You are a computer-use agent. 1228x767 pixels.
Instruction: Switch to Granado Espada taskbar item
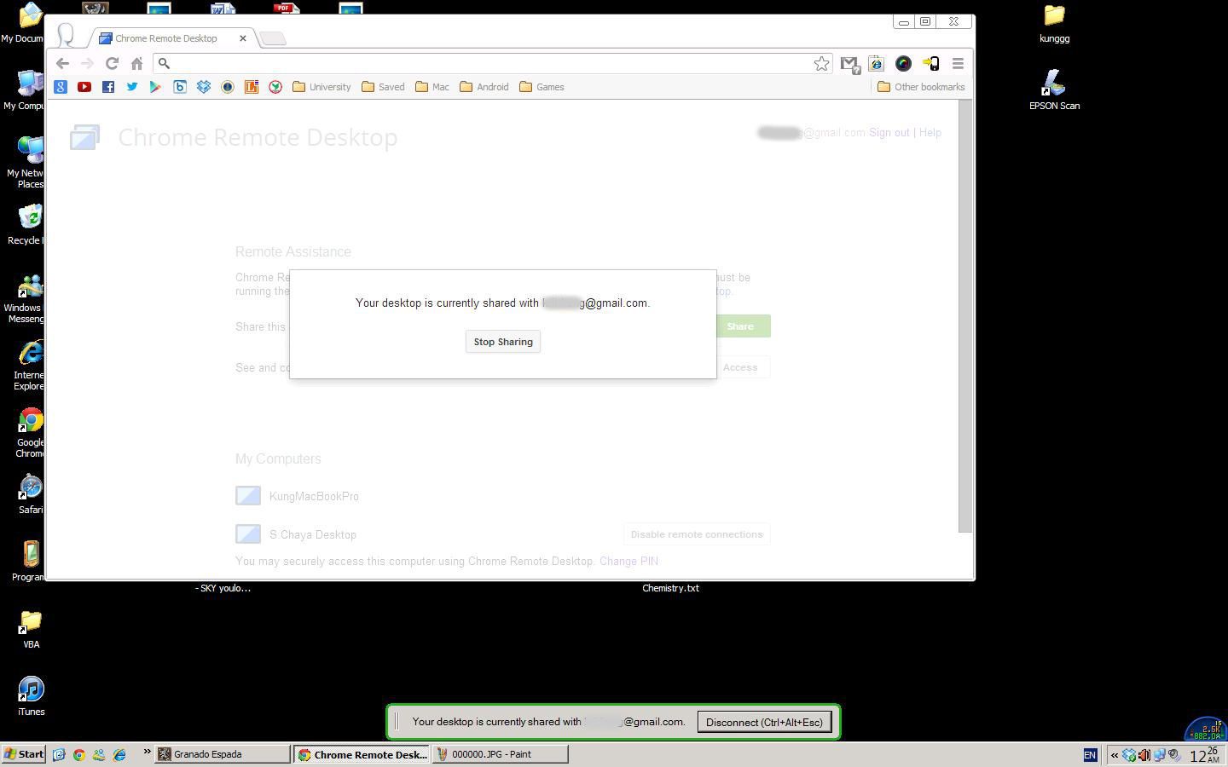[222, 754]
